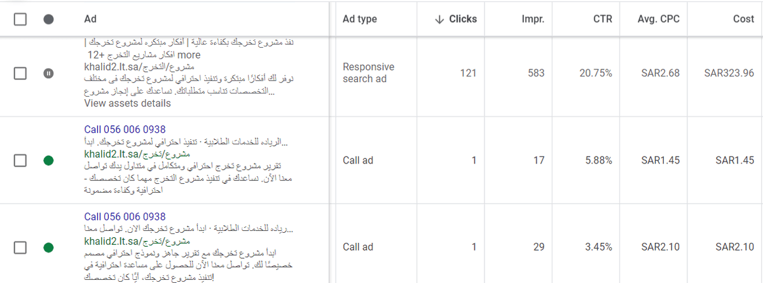Click the Ad type column header
The height and width of the screenshot is (283, 763).
click(x=360, y=19)
